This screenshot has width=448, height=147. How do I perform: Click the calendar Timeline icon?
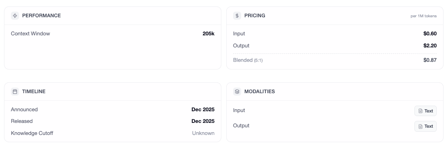pos(15,92)
